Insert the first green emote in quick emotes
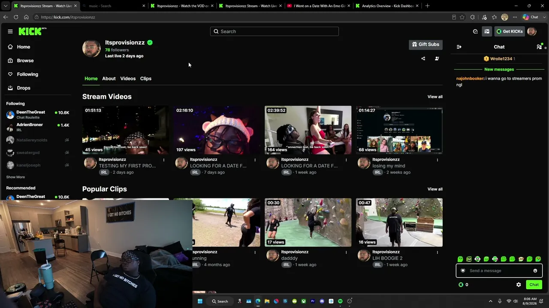This screenshot has width=549, height=308. point(460,259)
